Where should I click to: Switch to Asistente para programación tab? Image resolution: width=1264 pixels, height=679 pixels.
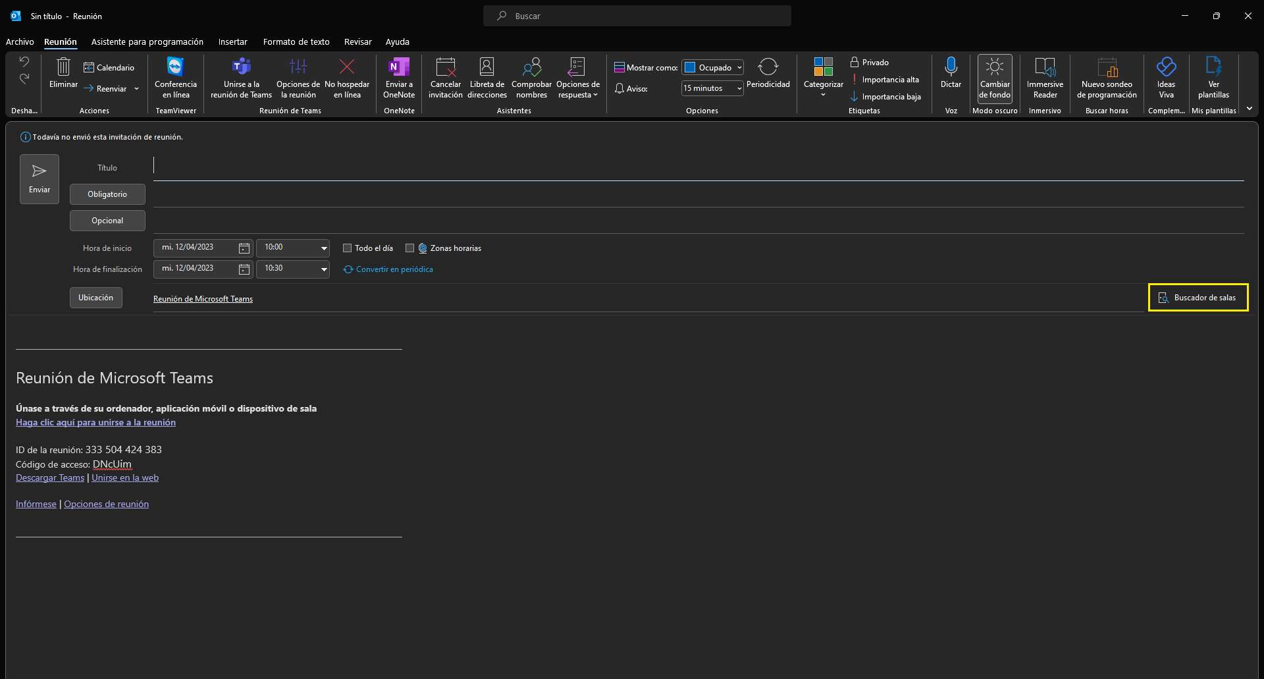[x=147, y=41]
